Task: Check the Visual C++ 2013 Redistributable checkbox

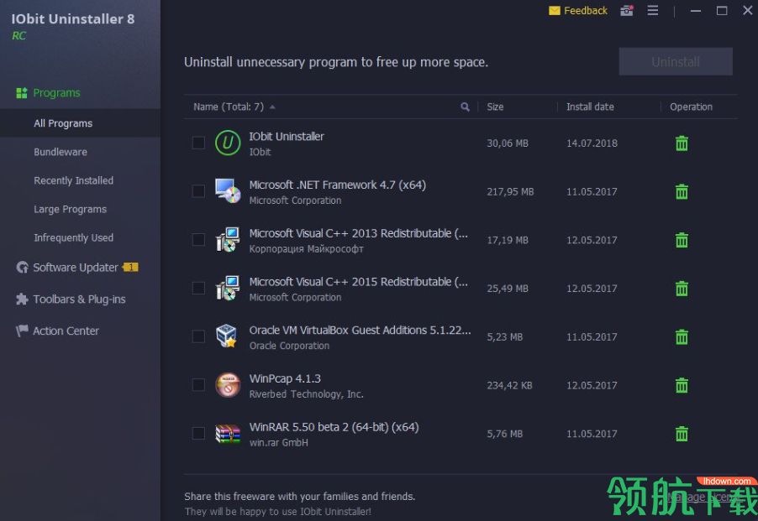Action: pyautogui.click(x=198, y=240)
